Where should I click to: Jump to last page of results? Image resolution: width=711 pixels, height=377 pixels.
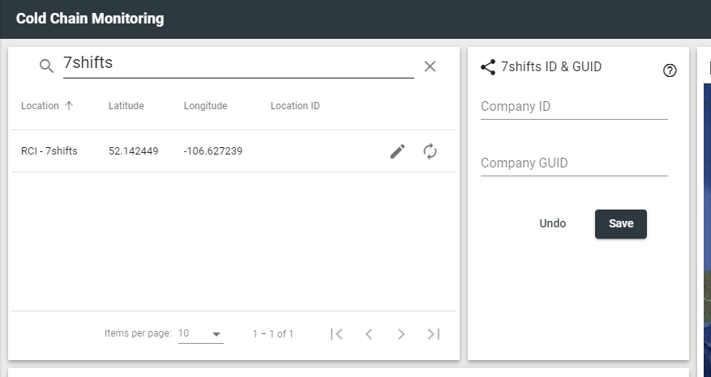tap(433, 334)
